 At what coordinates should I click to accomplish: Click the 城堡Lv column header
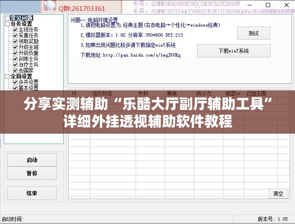click(x=234, y=93)
